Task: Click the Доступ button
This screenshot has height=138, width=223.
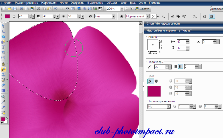Action: point(143,9)
